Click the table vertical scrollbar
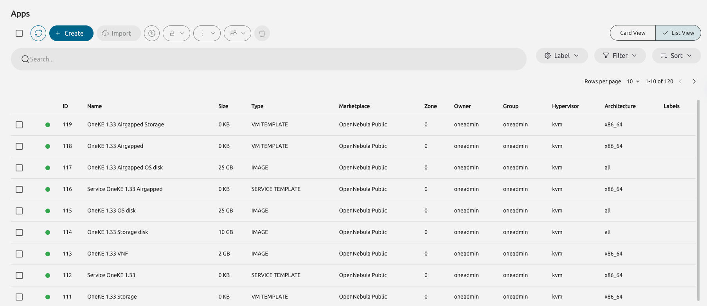 [x=698, y=200]
